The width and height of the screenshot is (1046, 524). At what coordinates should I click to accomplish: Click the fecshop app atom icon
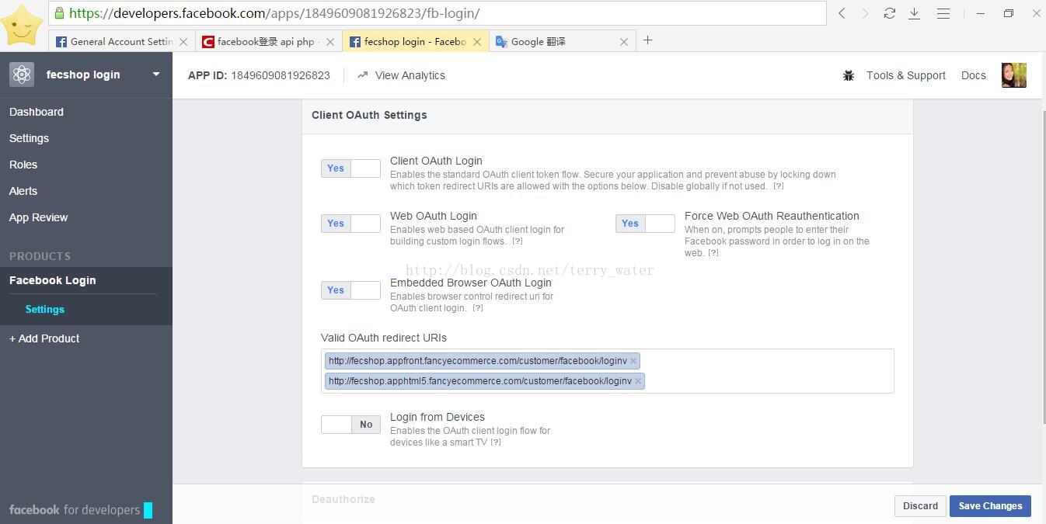(x=22, y=75)
